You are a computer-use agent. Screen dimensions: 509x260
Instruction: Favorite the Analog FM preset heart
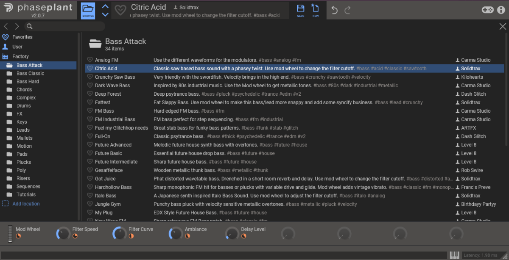tap(90, 60)
